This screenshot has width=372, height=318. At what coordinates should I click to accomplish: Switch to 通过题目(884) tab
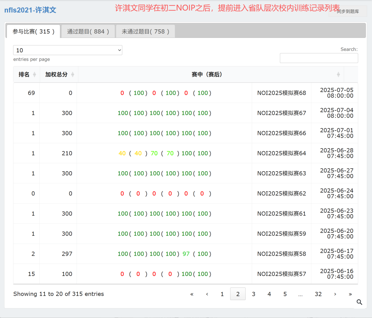[88, 31]
